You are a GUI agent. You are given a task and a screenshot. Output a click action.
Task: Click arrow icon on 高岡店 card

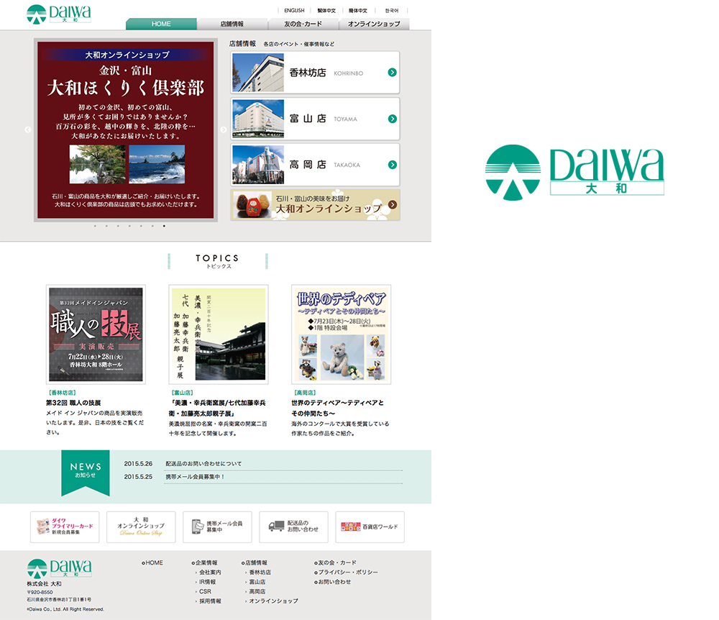point(392,165)
